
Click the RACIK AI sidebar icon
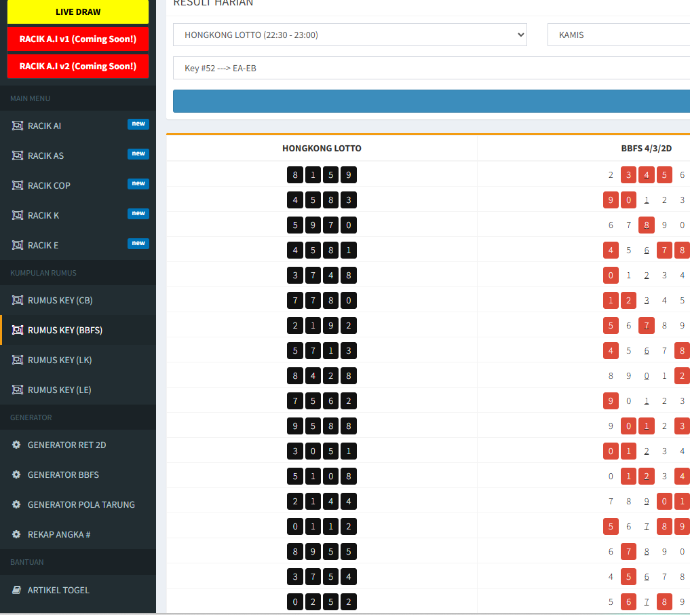pos(17,126)
